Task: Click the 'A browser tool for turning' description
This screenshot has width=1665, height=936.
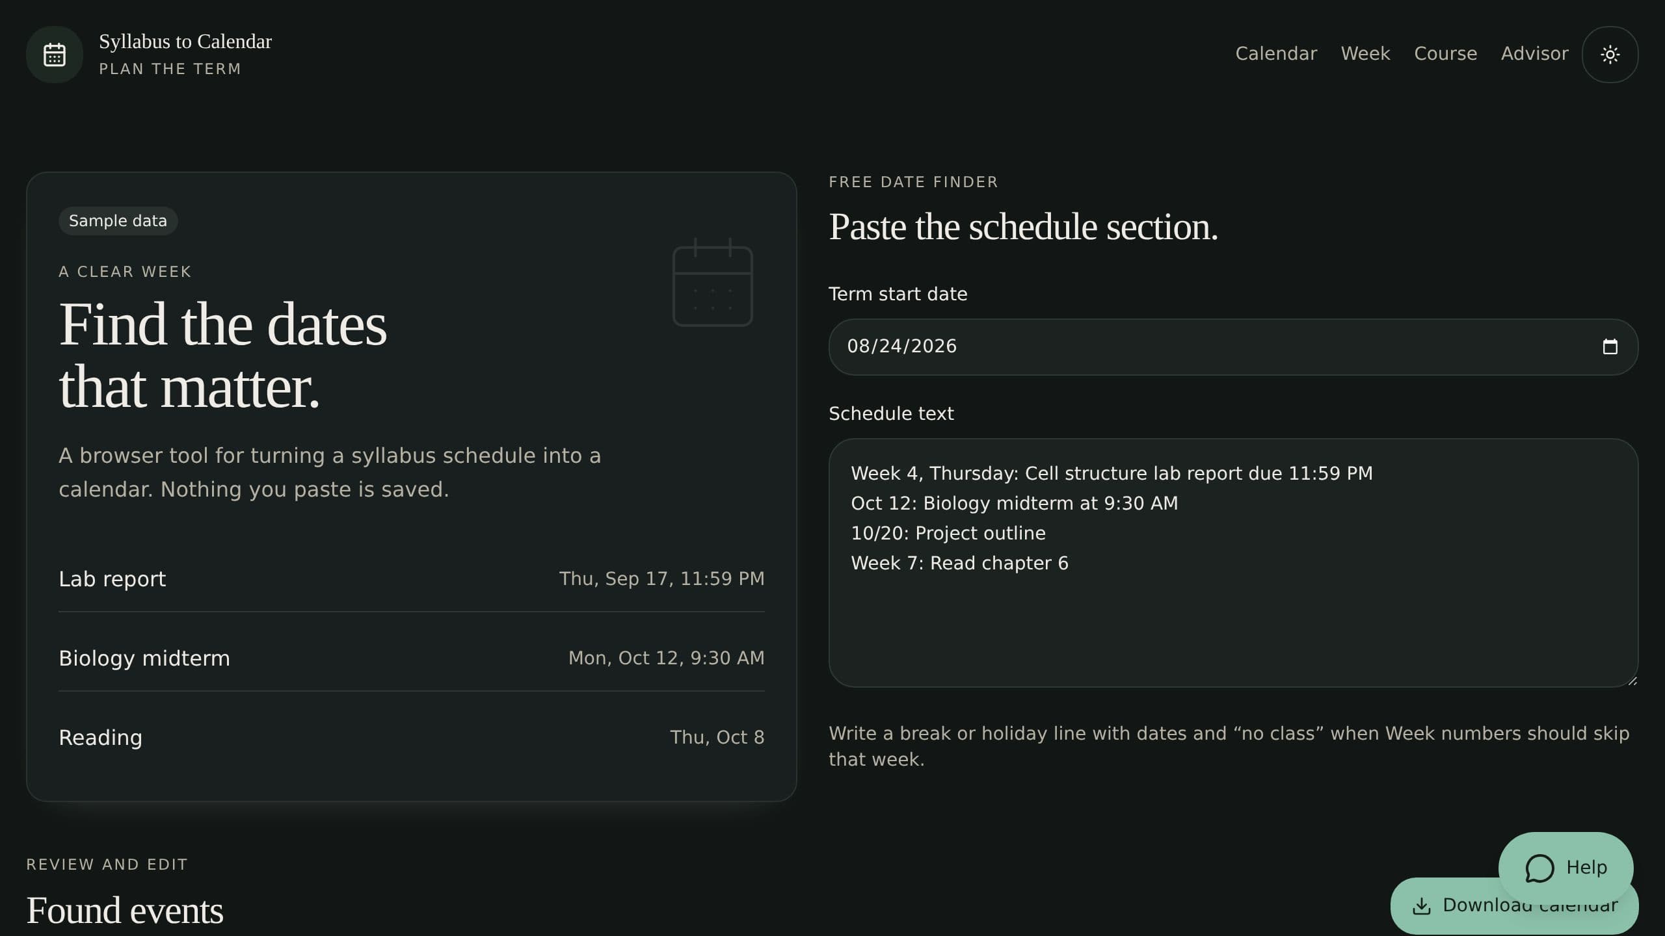Action: [330, 473]
